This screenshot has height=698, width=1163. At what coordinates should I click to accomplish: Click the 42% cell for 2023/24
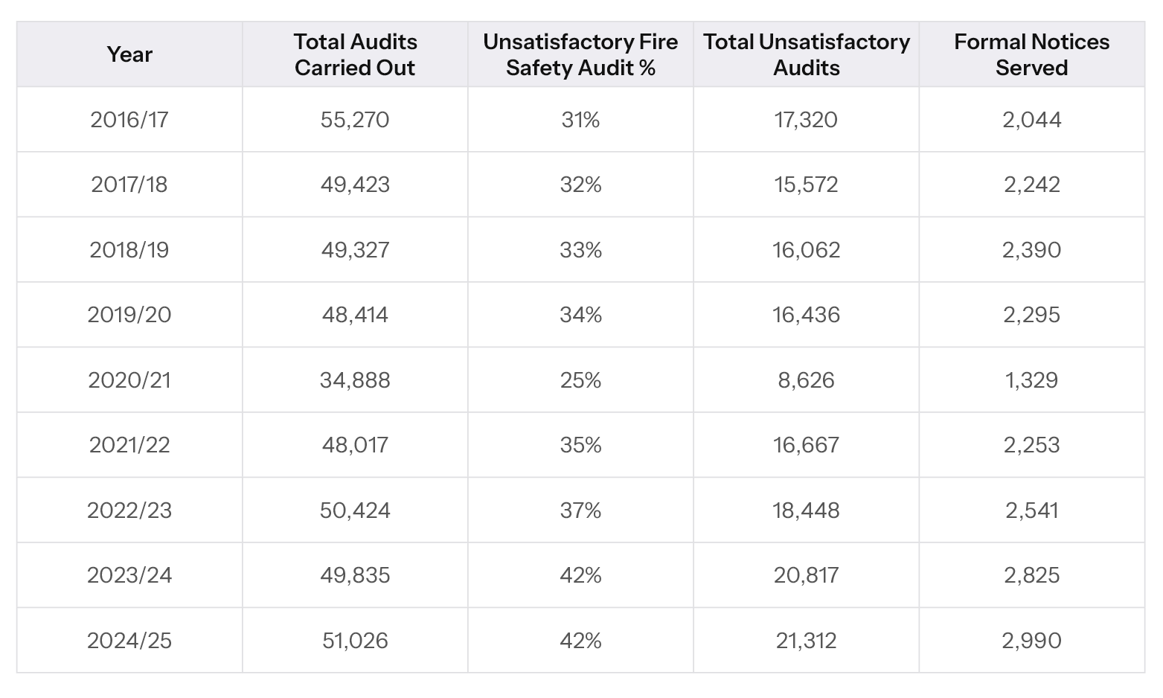(x=580, y=575)
